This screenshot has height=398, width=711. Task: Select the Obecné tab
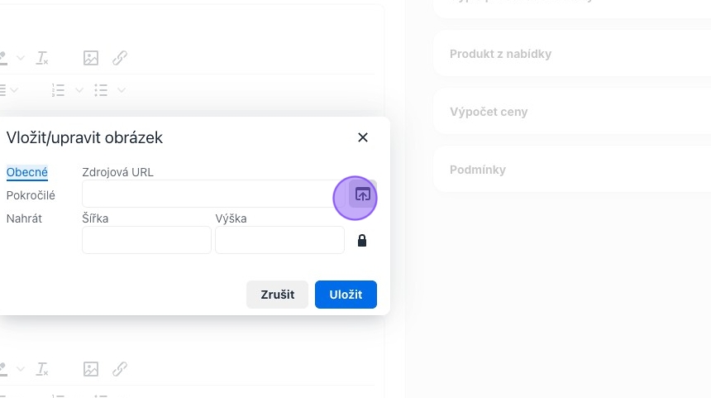click(x=27, y=172)
